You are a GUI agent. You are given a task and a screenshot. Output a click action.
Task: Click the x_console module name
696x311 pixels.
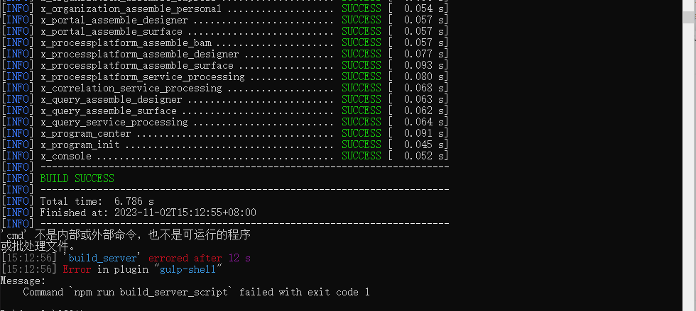[65, 156]
